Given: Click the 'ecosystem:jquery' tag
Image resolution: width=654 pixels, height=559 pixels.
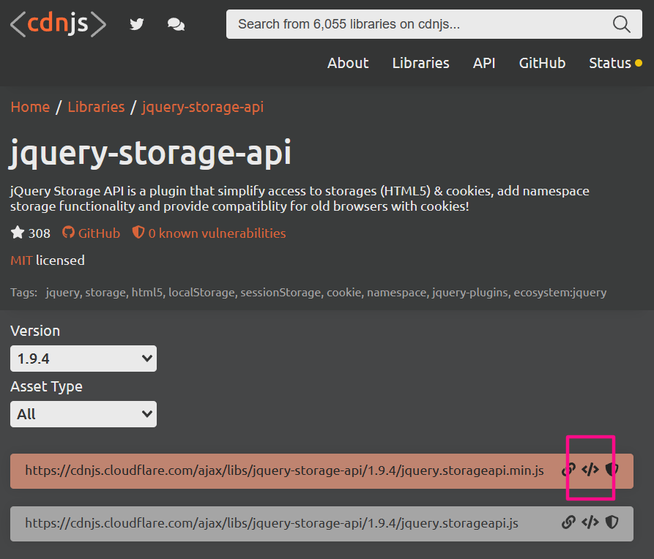Looking at the screenshot, I should coord(560,293).
